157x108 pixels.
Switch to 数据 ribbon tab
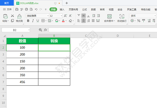pos(93,9)
